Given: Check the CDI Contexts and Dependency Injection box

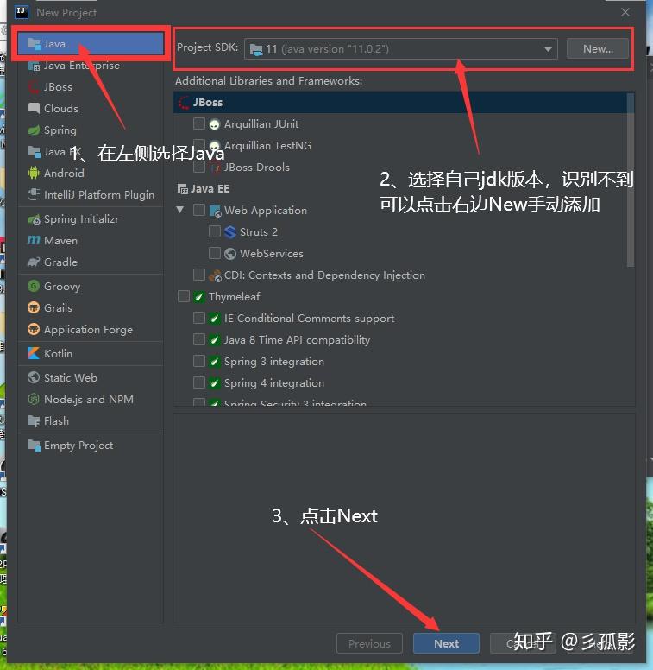Looking at the screenshot, I should pyautogui.click(x=199, y=275).
